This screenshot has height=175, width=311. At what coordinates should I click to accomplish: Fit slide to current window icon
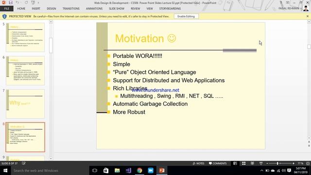308,163
